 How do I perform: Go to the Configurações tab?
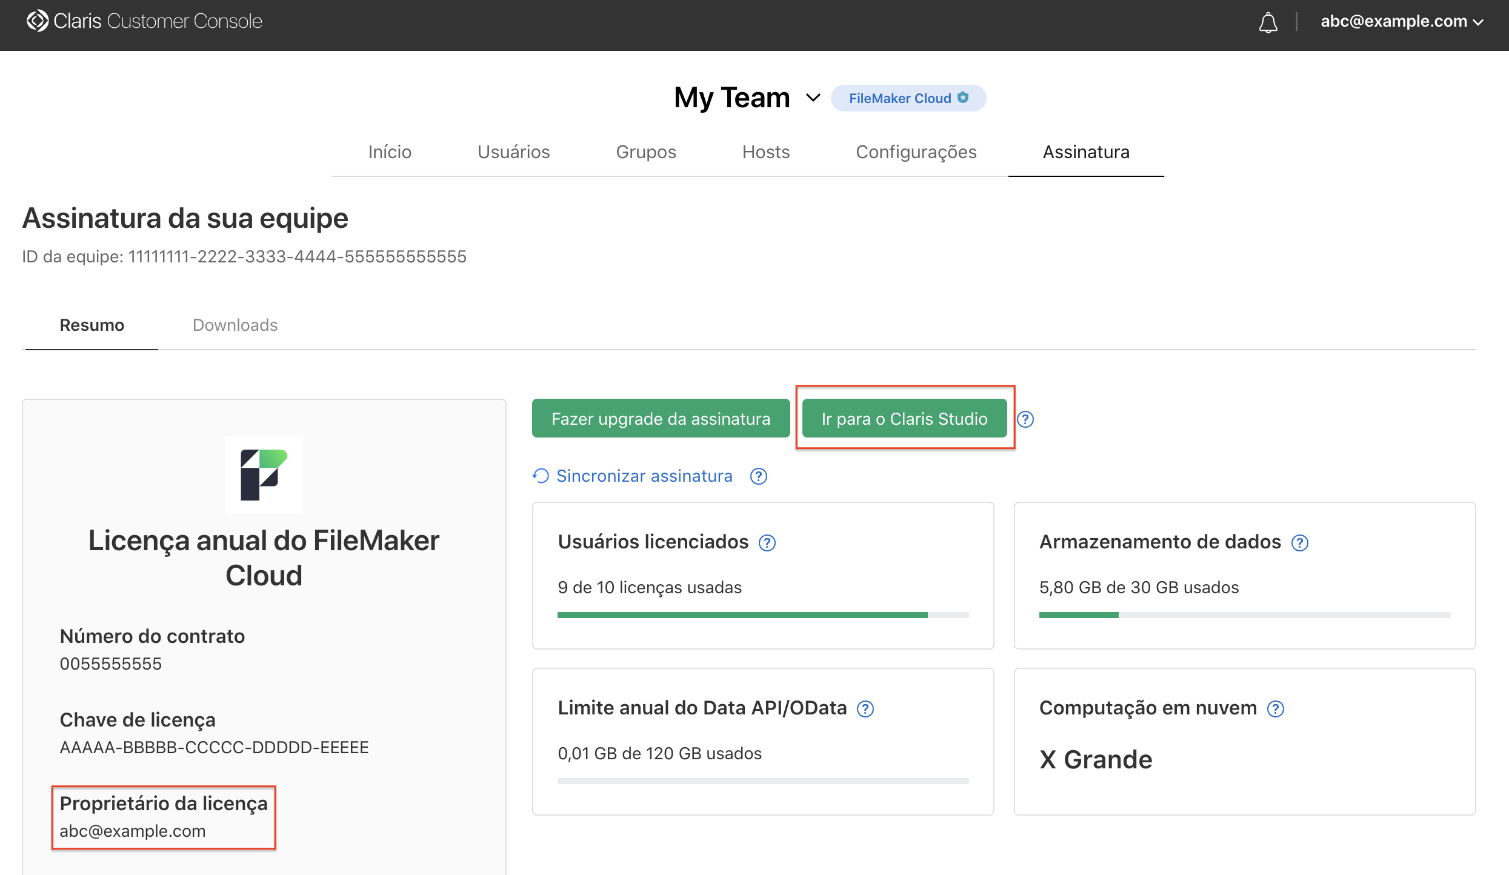(916, 152)
